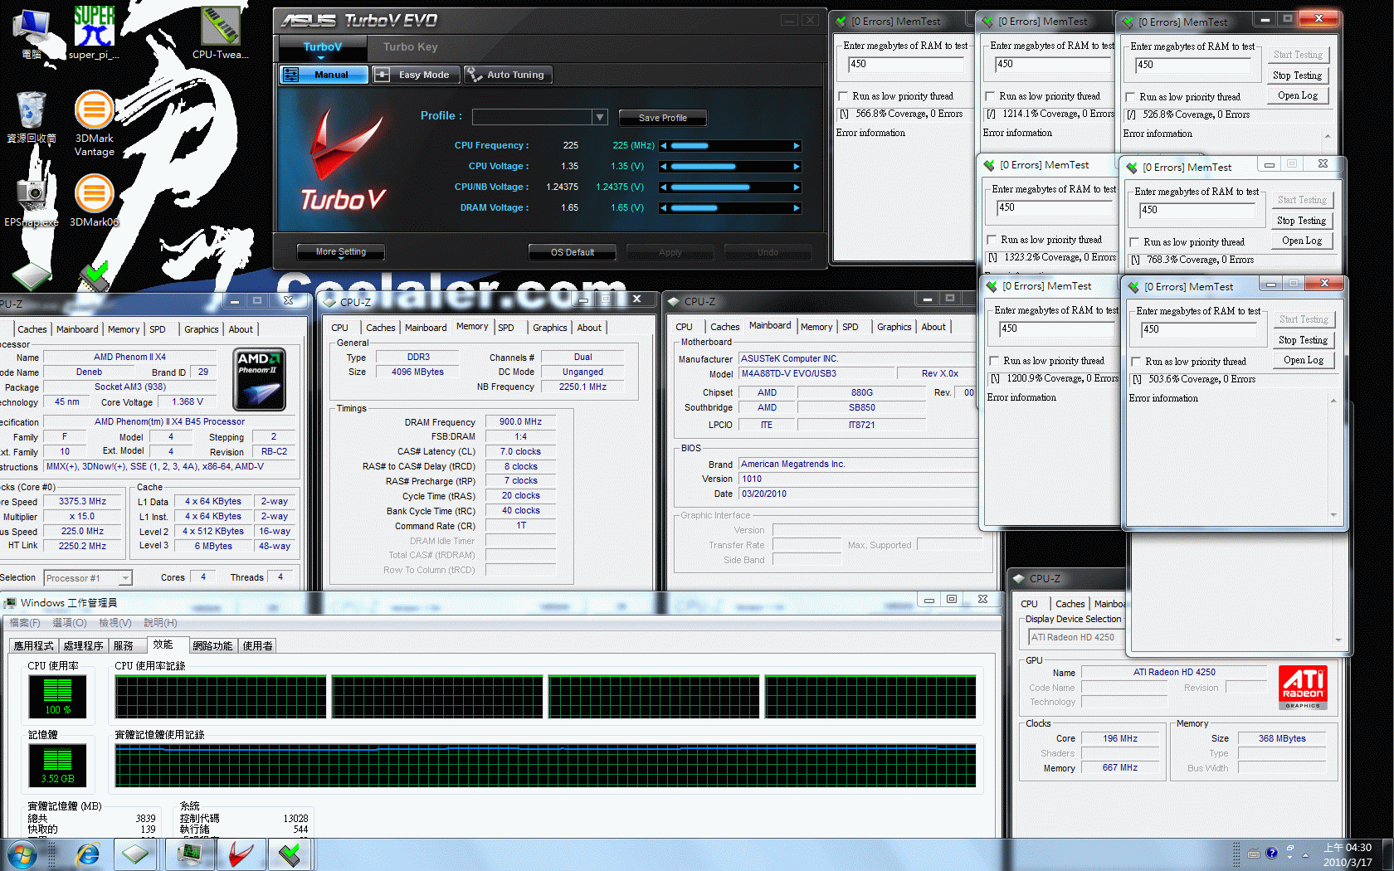Click the AMD Phenom II logo in CPU-Z
1394x871 pixels.
pyautogui.click(x=260, y=379)
